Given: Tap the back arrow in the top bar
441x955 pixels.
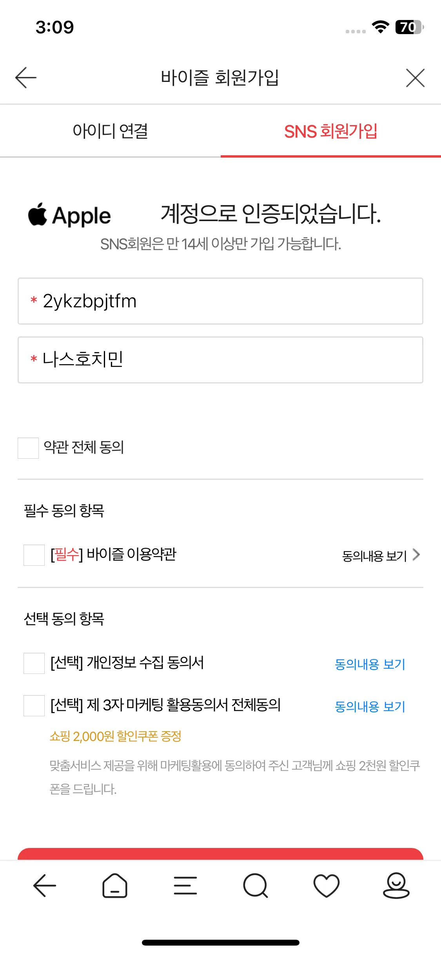Looking at the screenshot, I should click(24, 77).
